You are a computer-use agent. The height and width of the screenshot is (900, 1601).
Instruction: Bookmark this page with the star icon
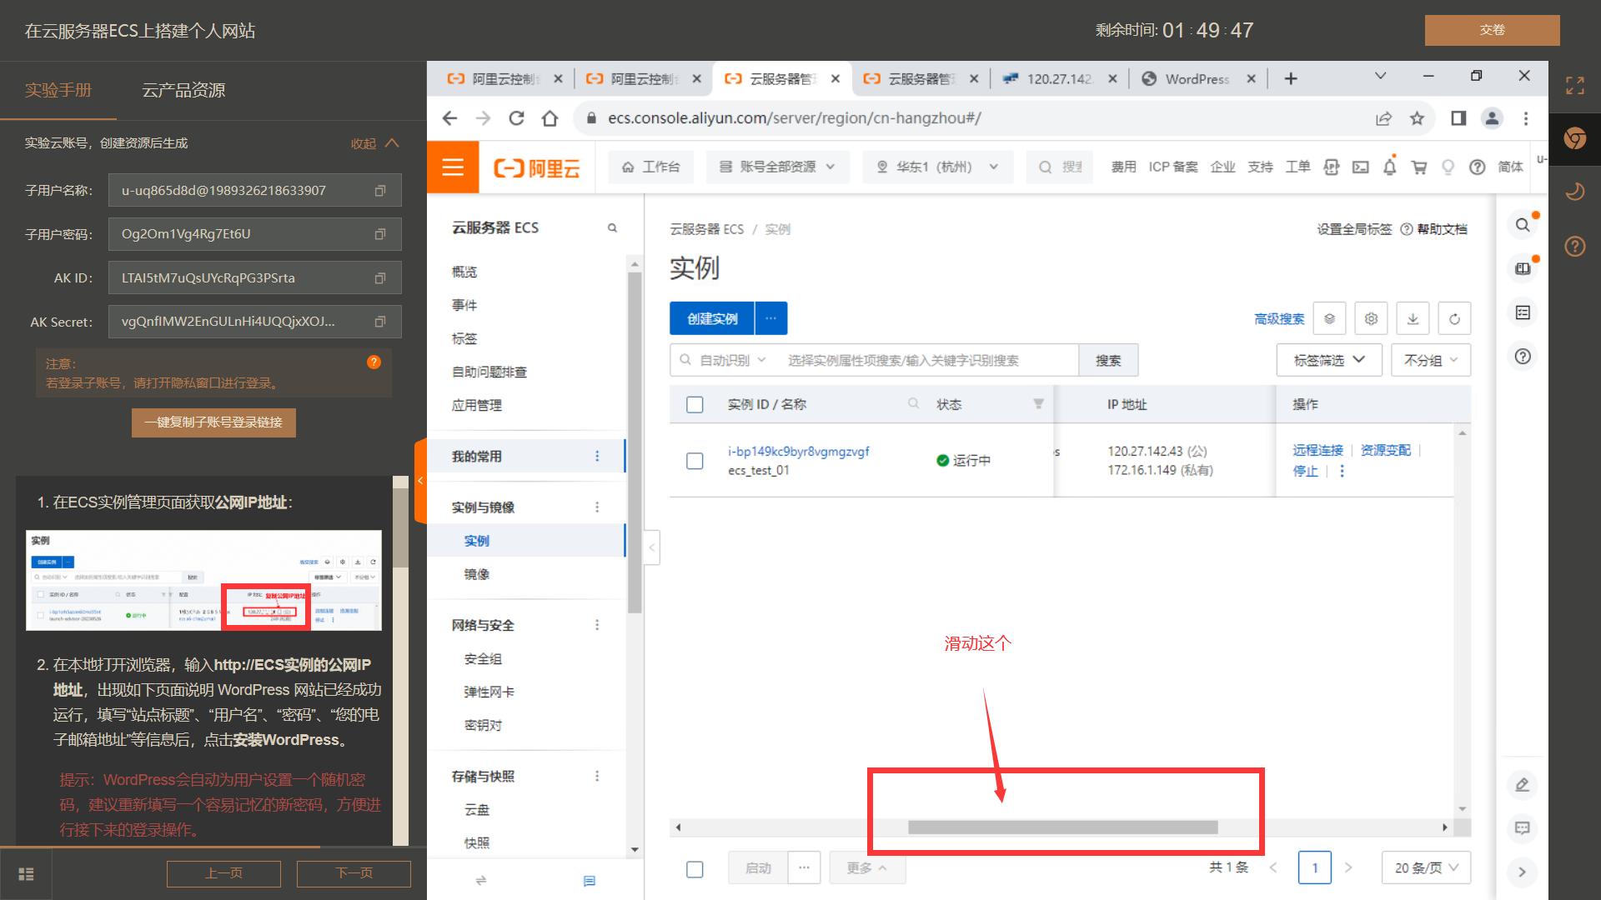coord(1417,118)
